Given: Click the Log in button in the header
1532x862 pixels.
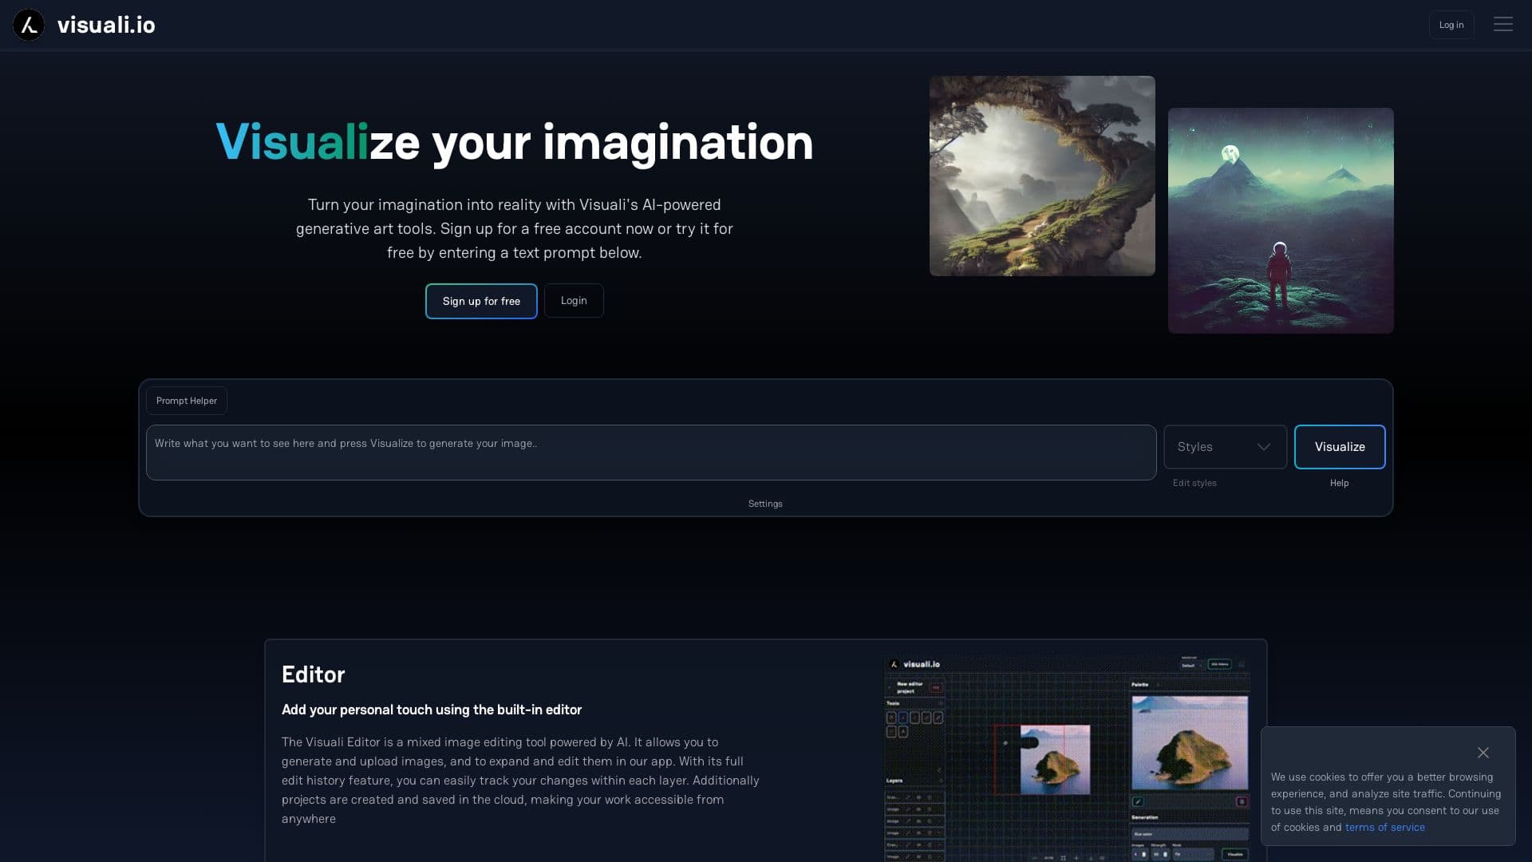Looking at the screenshot, I should pyautogui.click(x=1451, y=25).
